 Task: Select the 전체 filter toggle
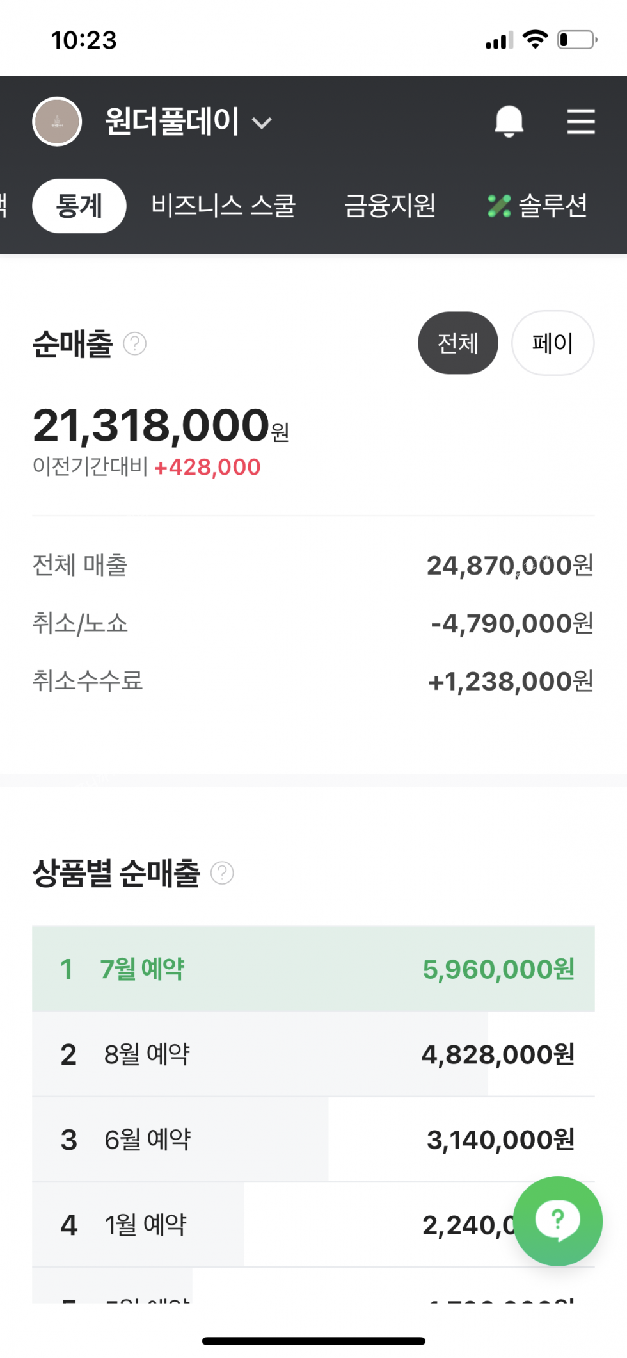[457, 343]
